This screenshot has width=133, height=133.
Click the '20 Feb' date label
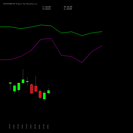pyautogui.click(x=35, y=127)
